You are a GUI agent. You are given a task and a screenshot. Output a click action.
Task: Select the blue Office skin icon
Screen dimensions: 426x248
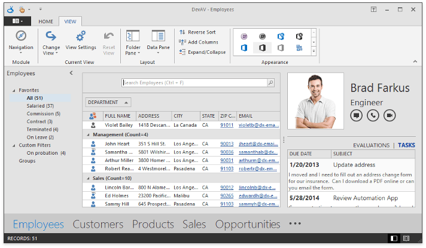[244, 48]
